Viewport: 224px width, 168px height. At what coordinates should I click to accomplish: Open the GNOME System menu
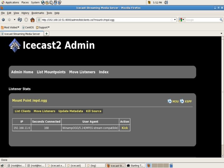click(35, 2)
